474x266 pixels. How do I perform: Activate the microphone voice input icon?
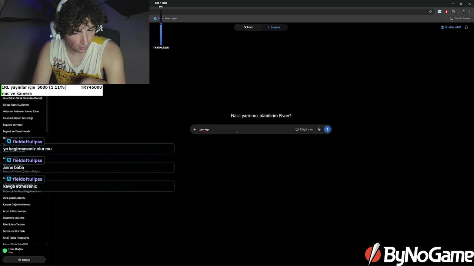[319, 129]
